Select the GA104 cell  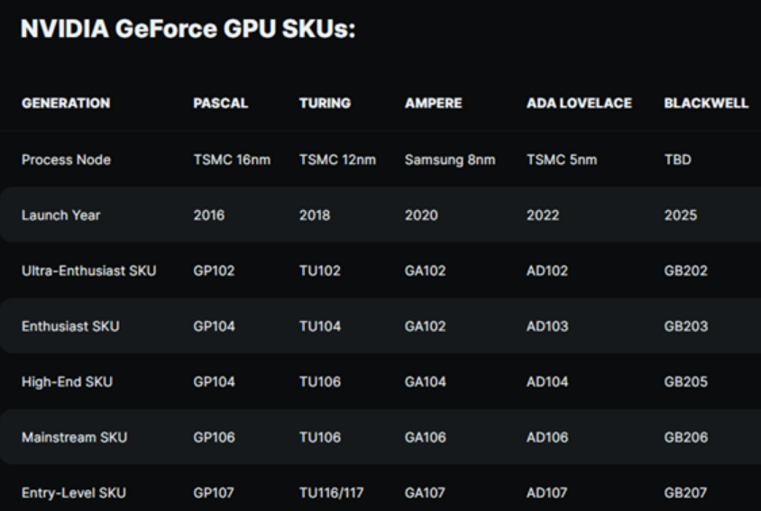[426, 382]
